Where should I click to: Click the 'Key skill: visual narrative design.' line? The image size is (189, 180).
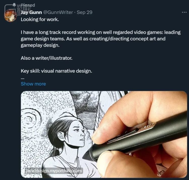pyautogui.click(x=56, y=71)
